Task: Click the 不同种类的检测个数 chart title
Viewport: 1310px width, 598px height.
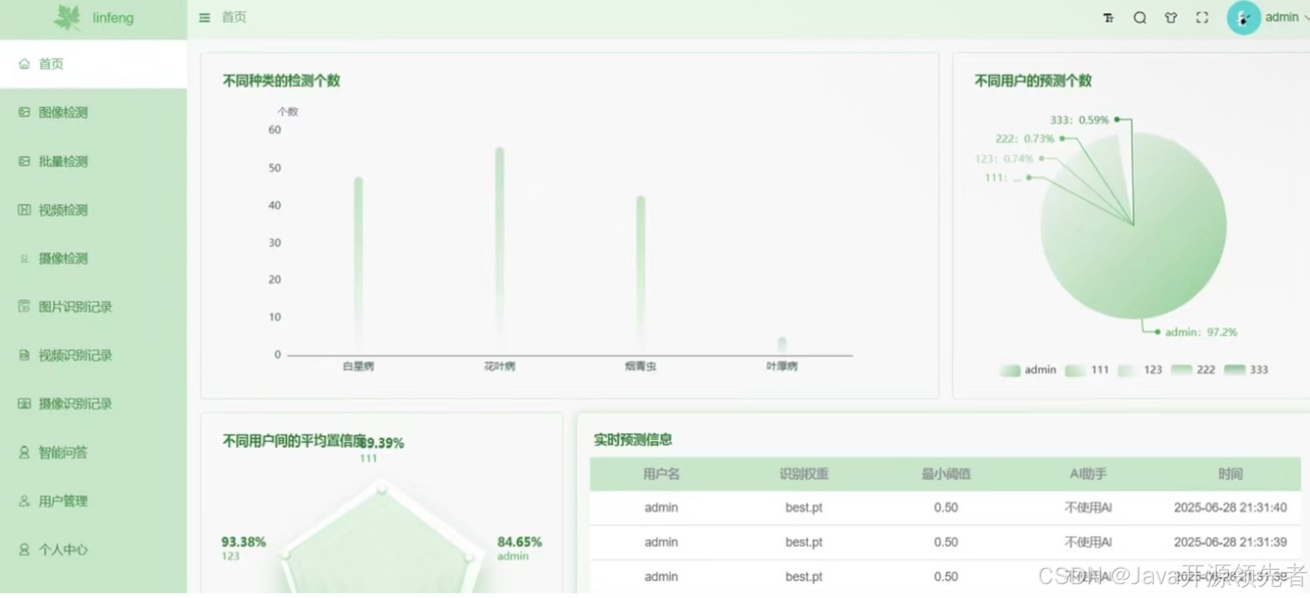Action: coord(281,81)
